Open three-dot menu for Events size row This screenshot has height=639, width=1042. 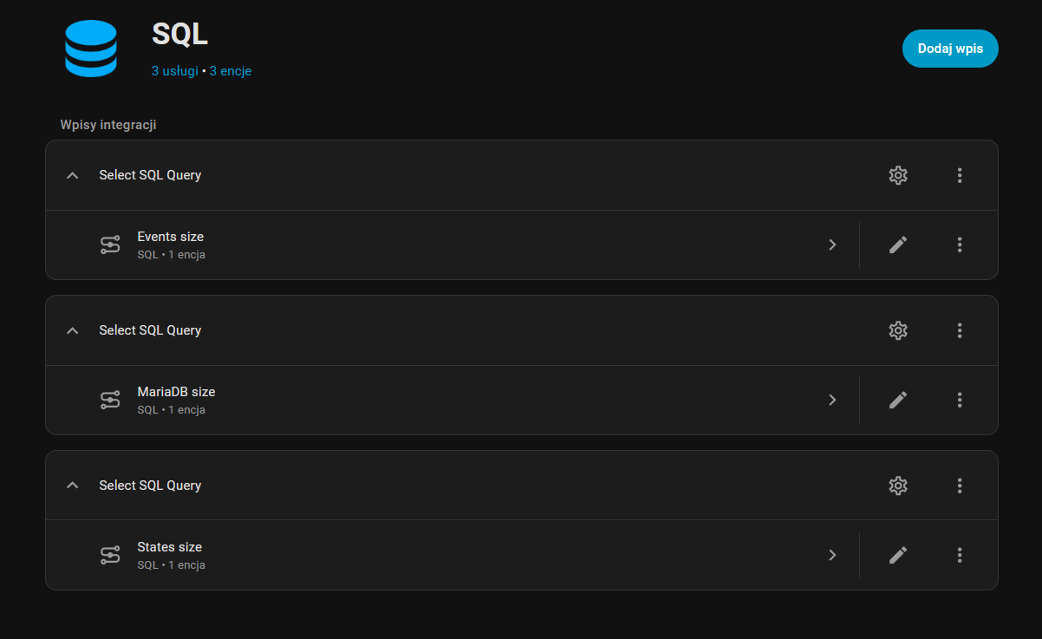pos(960,245)
